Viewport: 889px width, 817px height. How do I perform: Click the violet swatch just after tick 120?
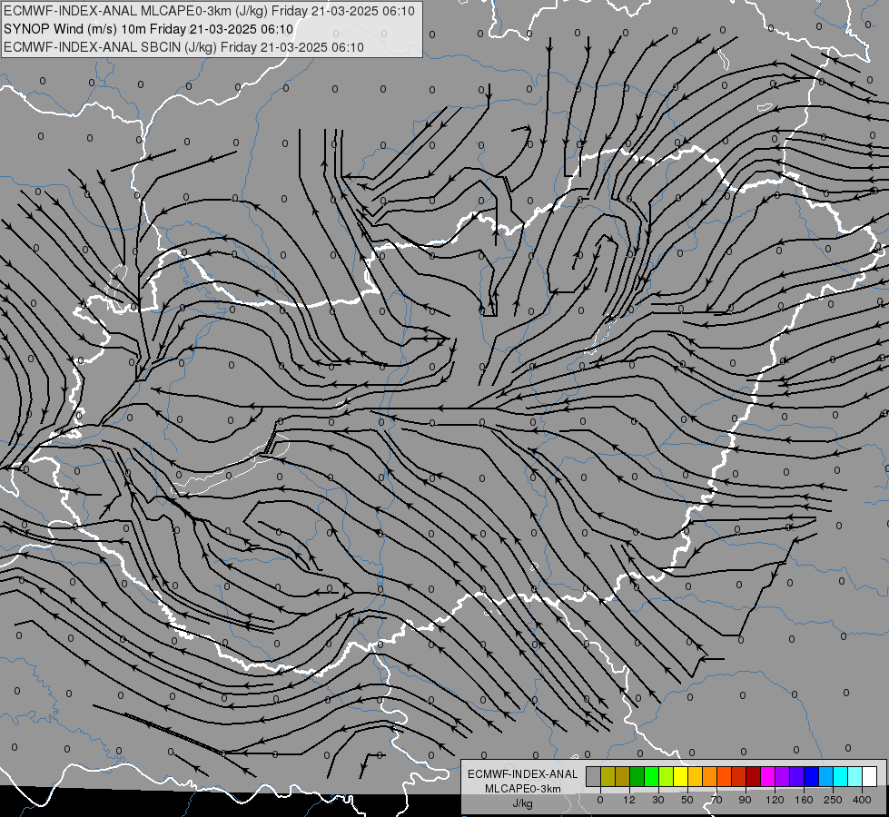click(x=783, y=777)
